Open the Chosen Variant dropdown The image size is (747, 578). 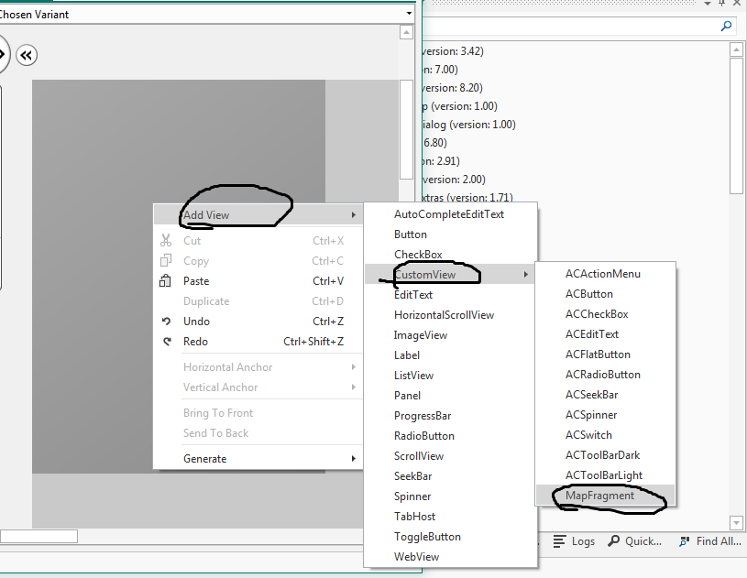(409, 14)
